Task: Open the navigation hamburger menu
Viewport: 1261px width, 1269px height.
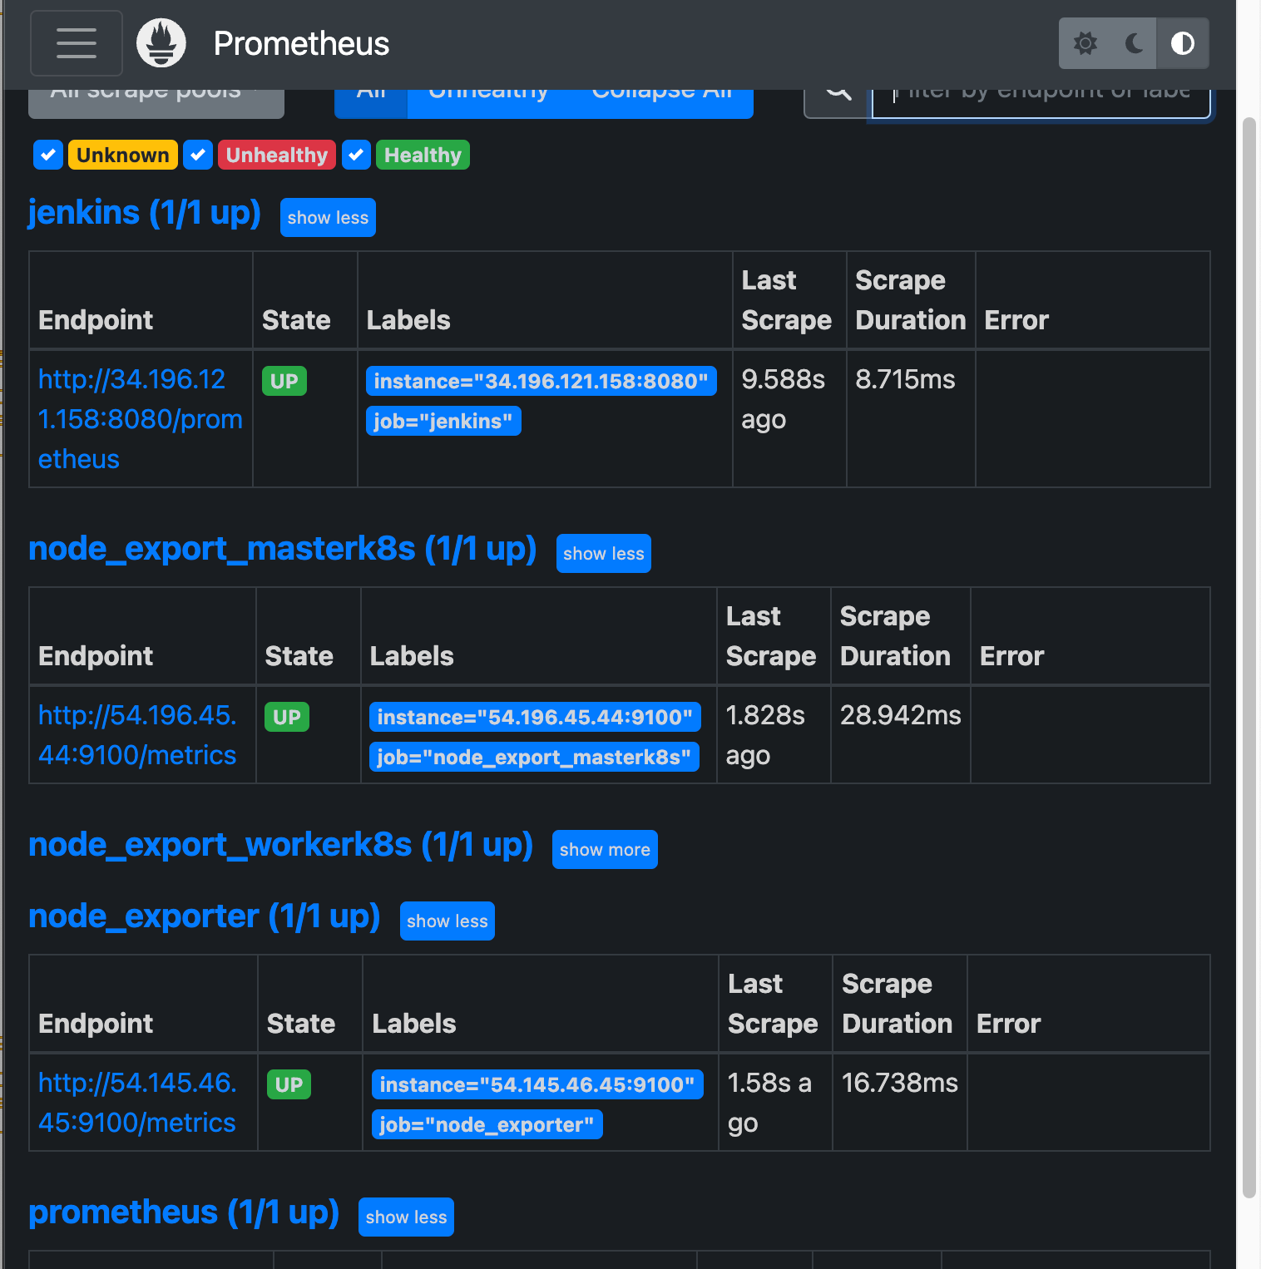Action: click(76, 43)
